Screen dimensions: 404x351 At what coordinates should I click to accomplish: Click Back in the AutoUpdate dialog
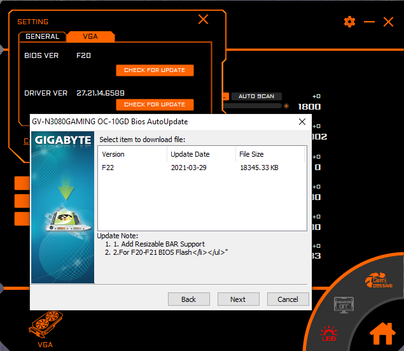tap(188, 299)
